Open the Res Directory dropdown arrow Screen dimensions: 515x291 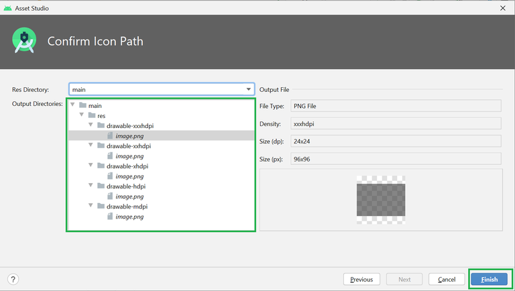point(249,89)
